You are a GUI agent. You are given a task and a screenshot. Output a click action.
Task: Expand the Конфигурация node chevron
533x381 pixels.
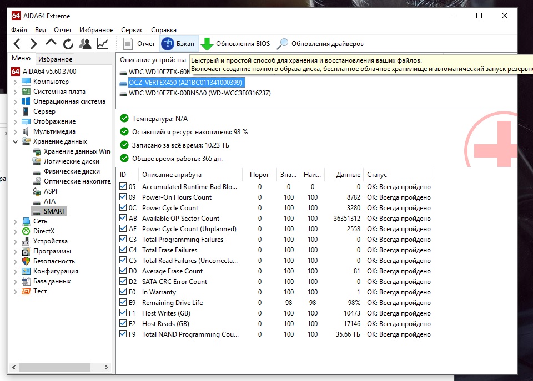(16, 272)
